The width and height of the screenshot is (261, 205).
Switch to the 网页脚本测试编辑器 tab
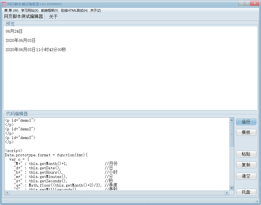coord(24,17)
